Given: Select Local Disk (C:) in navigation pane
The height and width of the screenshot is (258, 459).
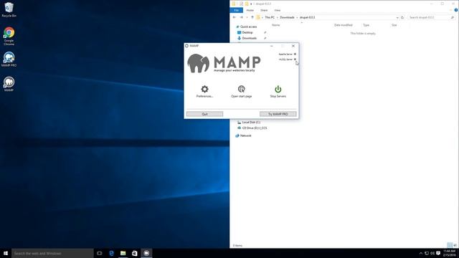Looking at the screenshot, I should (249, 123).
